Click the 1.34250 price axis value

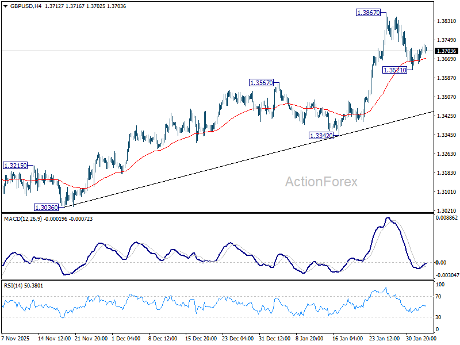point(447,116)
